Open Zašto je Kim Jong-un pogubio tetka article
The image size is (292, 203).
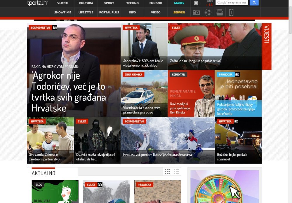coord(215,46)
